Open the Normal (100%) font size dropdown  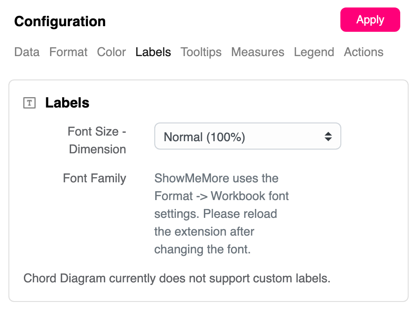(x=247, y=136)
